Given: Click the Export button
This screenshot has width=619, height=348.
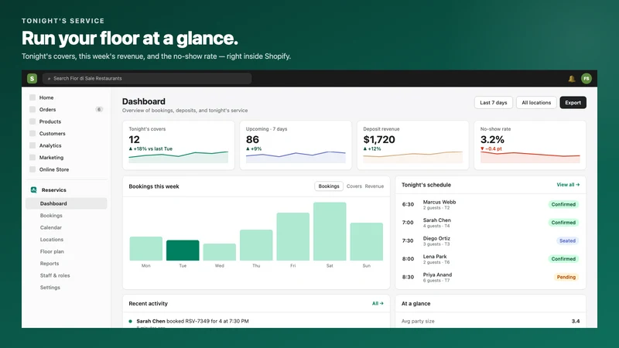Looking at the screenshot, I should click(573, 103).
